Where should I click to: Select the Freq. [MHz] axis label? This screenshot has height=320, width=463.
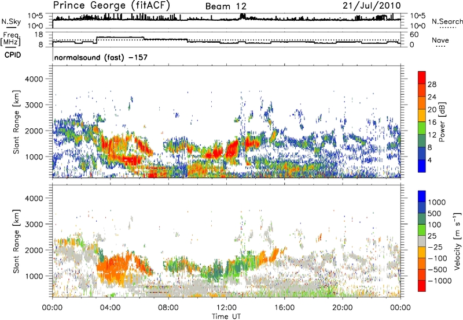[x=10, y=39]
